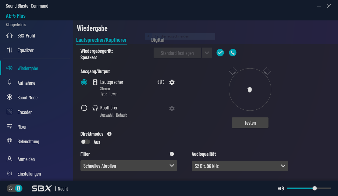Click the Anmelden label in sidebar
The width and height of the screenshot is (338, 196).
coord(26,159)
